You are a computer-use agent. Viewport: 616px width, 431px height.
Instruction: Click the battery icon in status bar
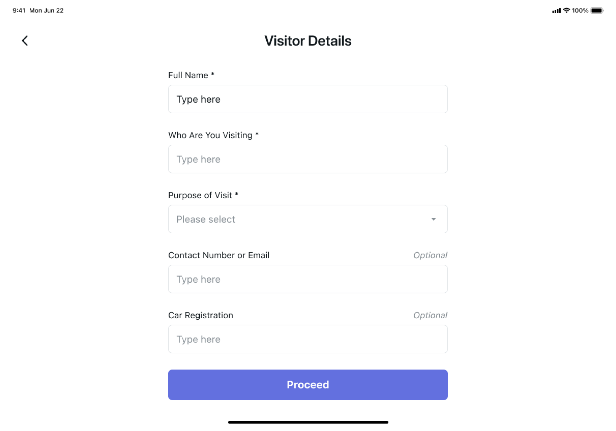597,10
